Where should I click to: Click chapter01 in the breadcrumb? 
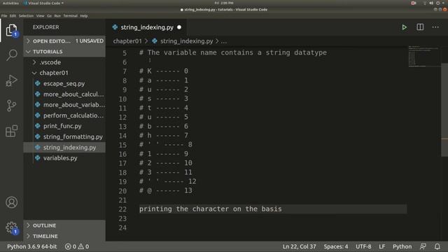coord(127,41)
